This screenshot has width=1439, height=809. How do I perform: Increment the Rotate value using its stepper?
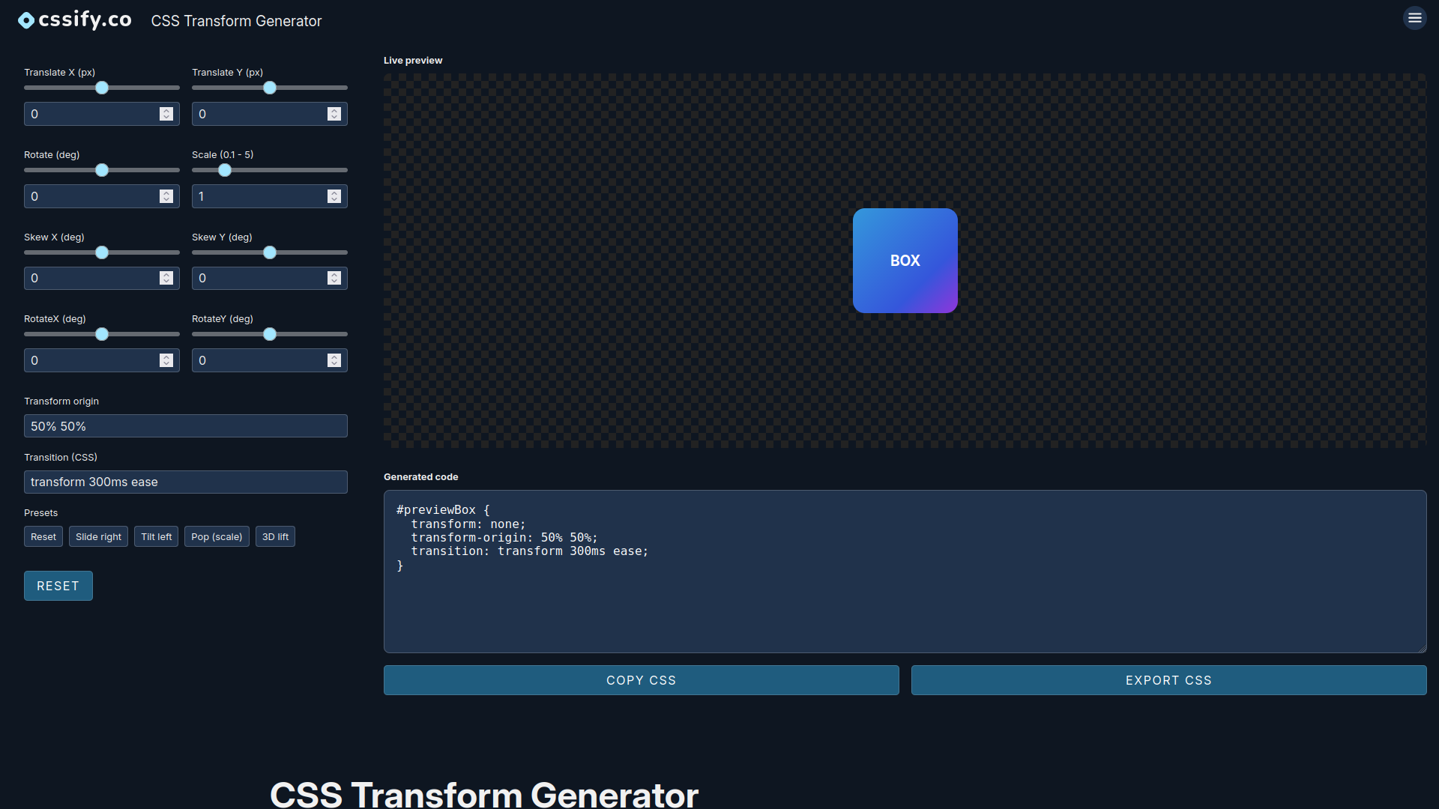[x=166, y=193]
